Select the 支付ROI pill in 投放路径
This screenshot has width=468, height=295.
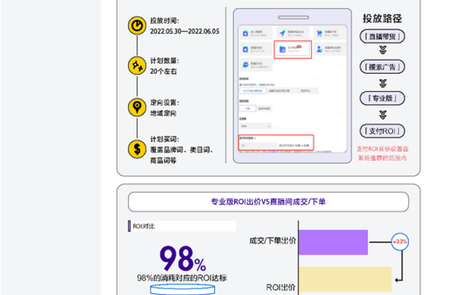tap(383, 131)
